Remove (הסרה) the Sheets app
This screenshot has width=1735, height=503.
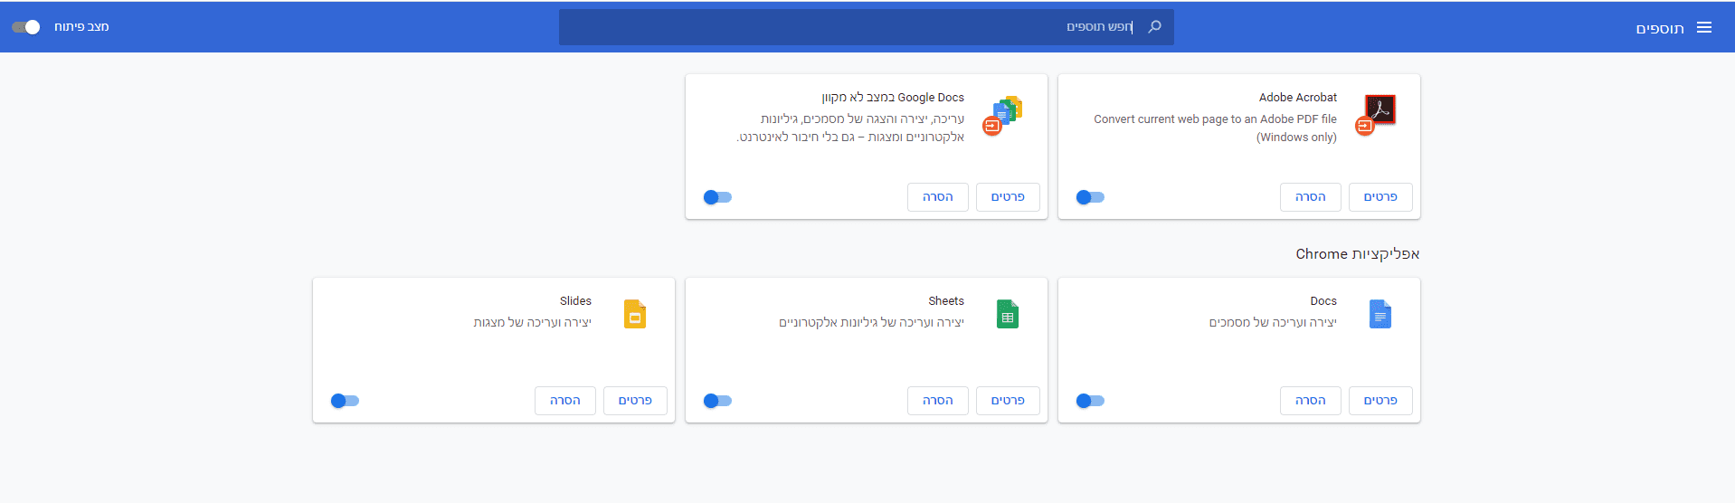click(x=938, y=401)
